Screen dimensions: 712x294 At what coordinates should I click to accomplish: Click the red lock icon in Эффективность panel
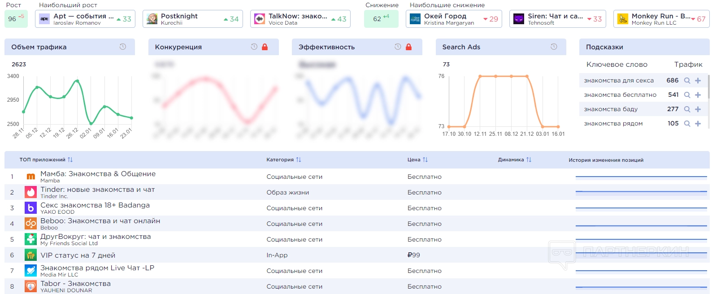[x=408, y=47]
